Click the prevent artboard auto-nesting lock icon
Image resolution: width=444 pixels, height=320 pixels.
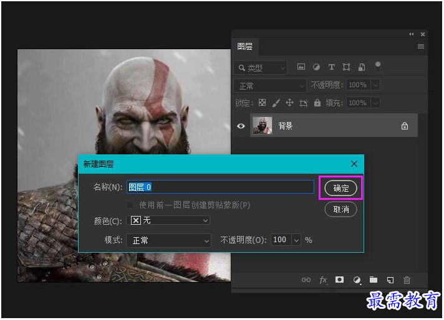pyautogui.click(x=303, y=103)
